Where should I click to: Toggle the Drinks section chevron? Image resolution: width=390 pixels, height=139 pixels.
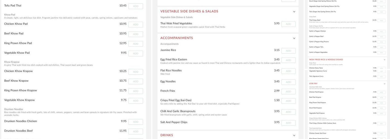pos(294,136)
